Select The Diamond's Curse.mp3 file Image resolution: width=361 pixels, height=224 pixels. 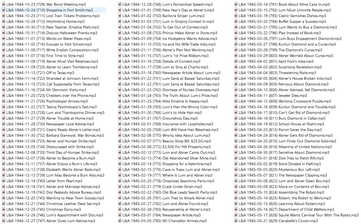click(280, 50)
